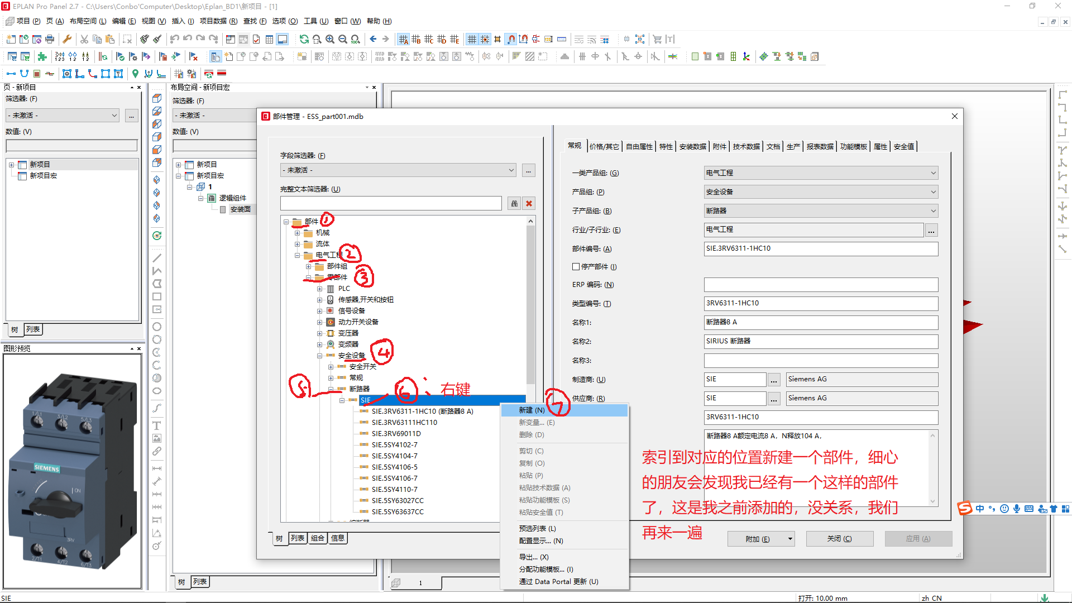The height and width of the screenshot is (603, 1072).
Task: Expand the 机械 folder in parts tree
Action: pos(298,232)
